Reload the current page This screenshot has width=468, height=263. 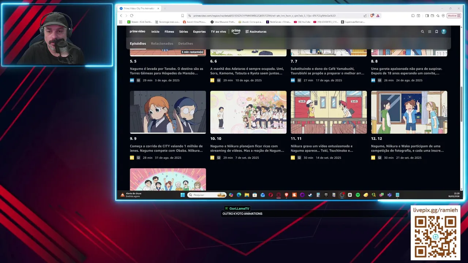tap(132, 16)
